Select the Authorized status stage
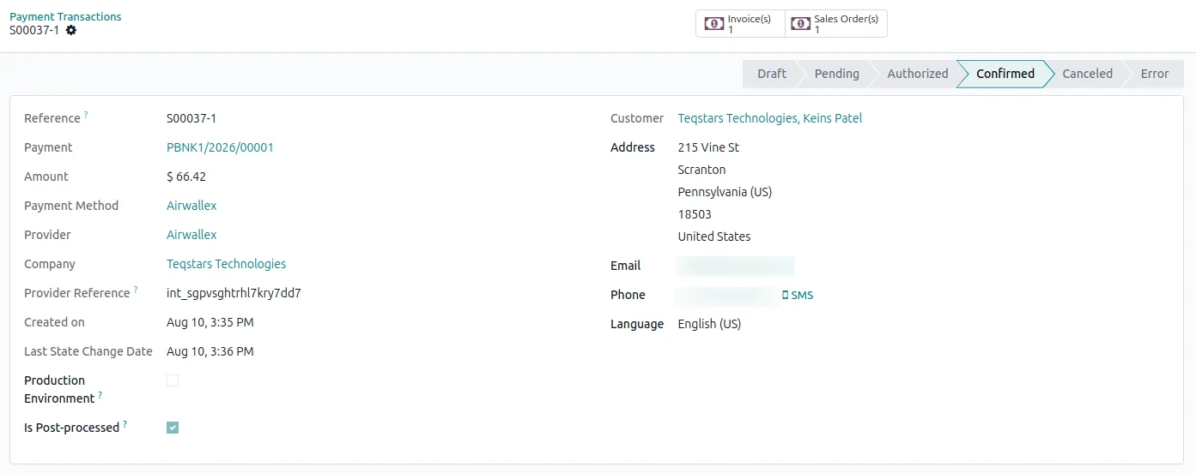Image resolution: width=1196 pixels, height=473 pixels. 917,74
